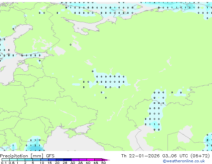Click the '03..06 UTC' time range text
Image resolution: width=212 pixels, height=164 pixels.
click(175, 156)
